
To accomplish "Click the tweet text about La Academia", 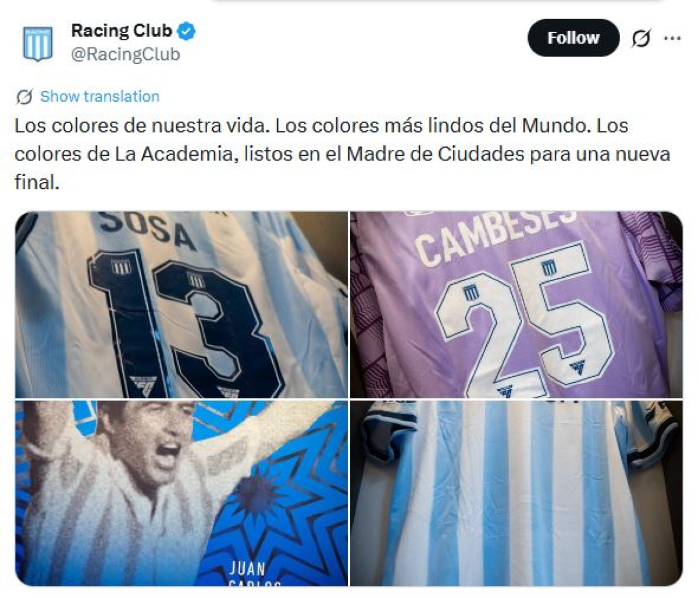I will click(x=342, y=154).
